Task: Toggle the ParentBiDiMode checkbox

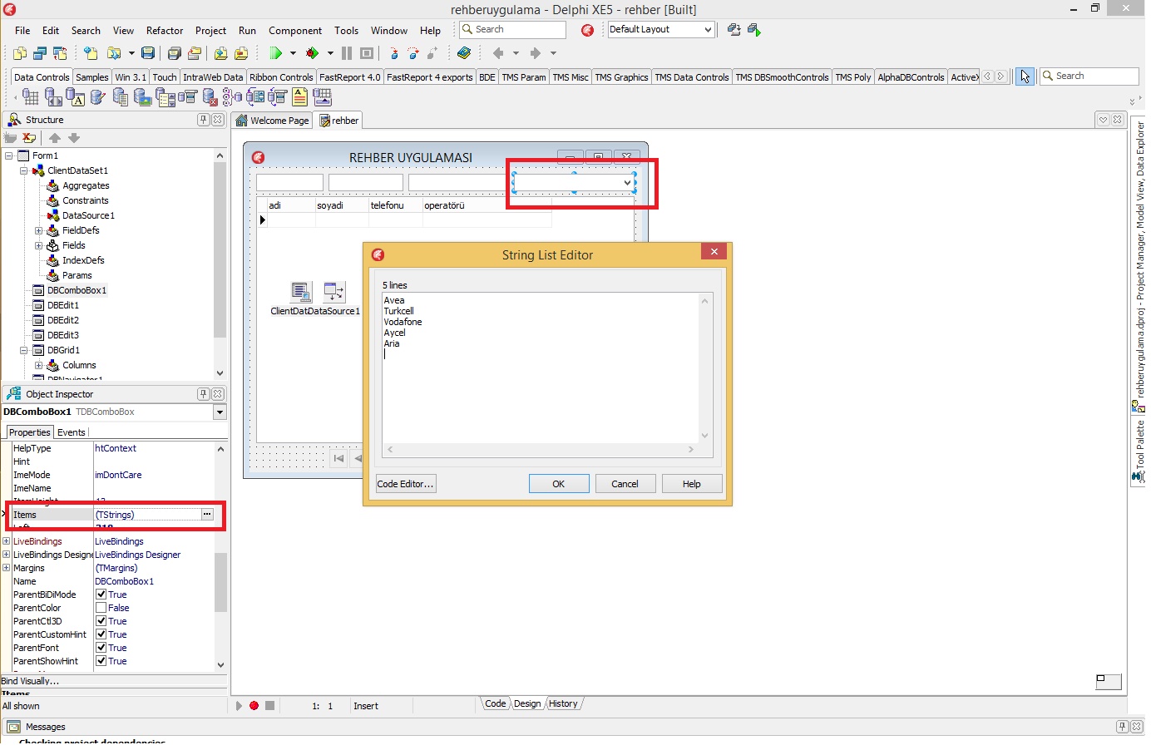Action: point(101,595)
